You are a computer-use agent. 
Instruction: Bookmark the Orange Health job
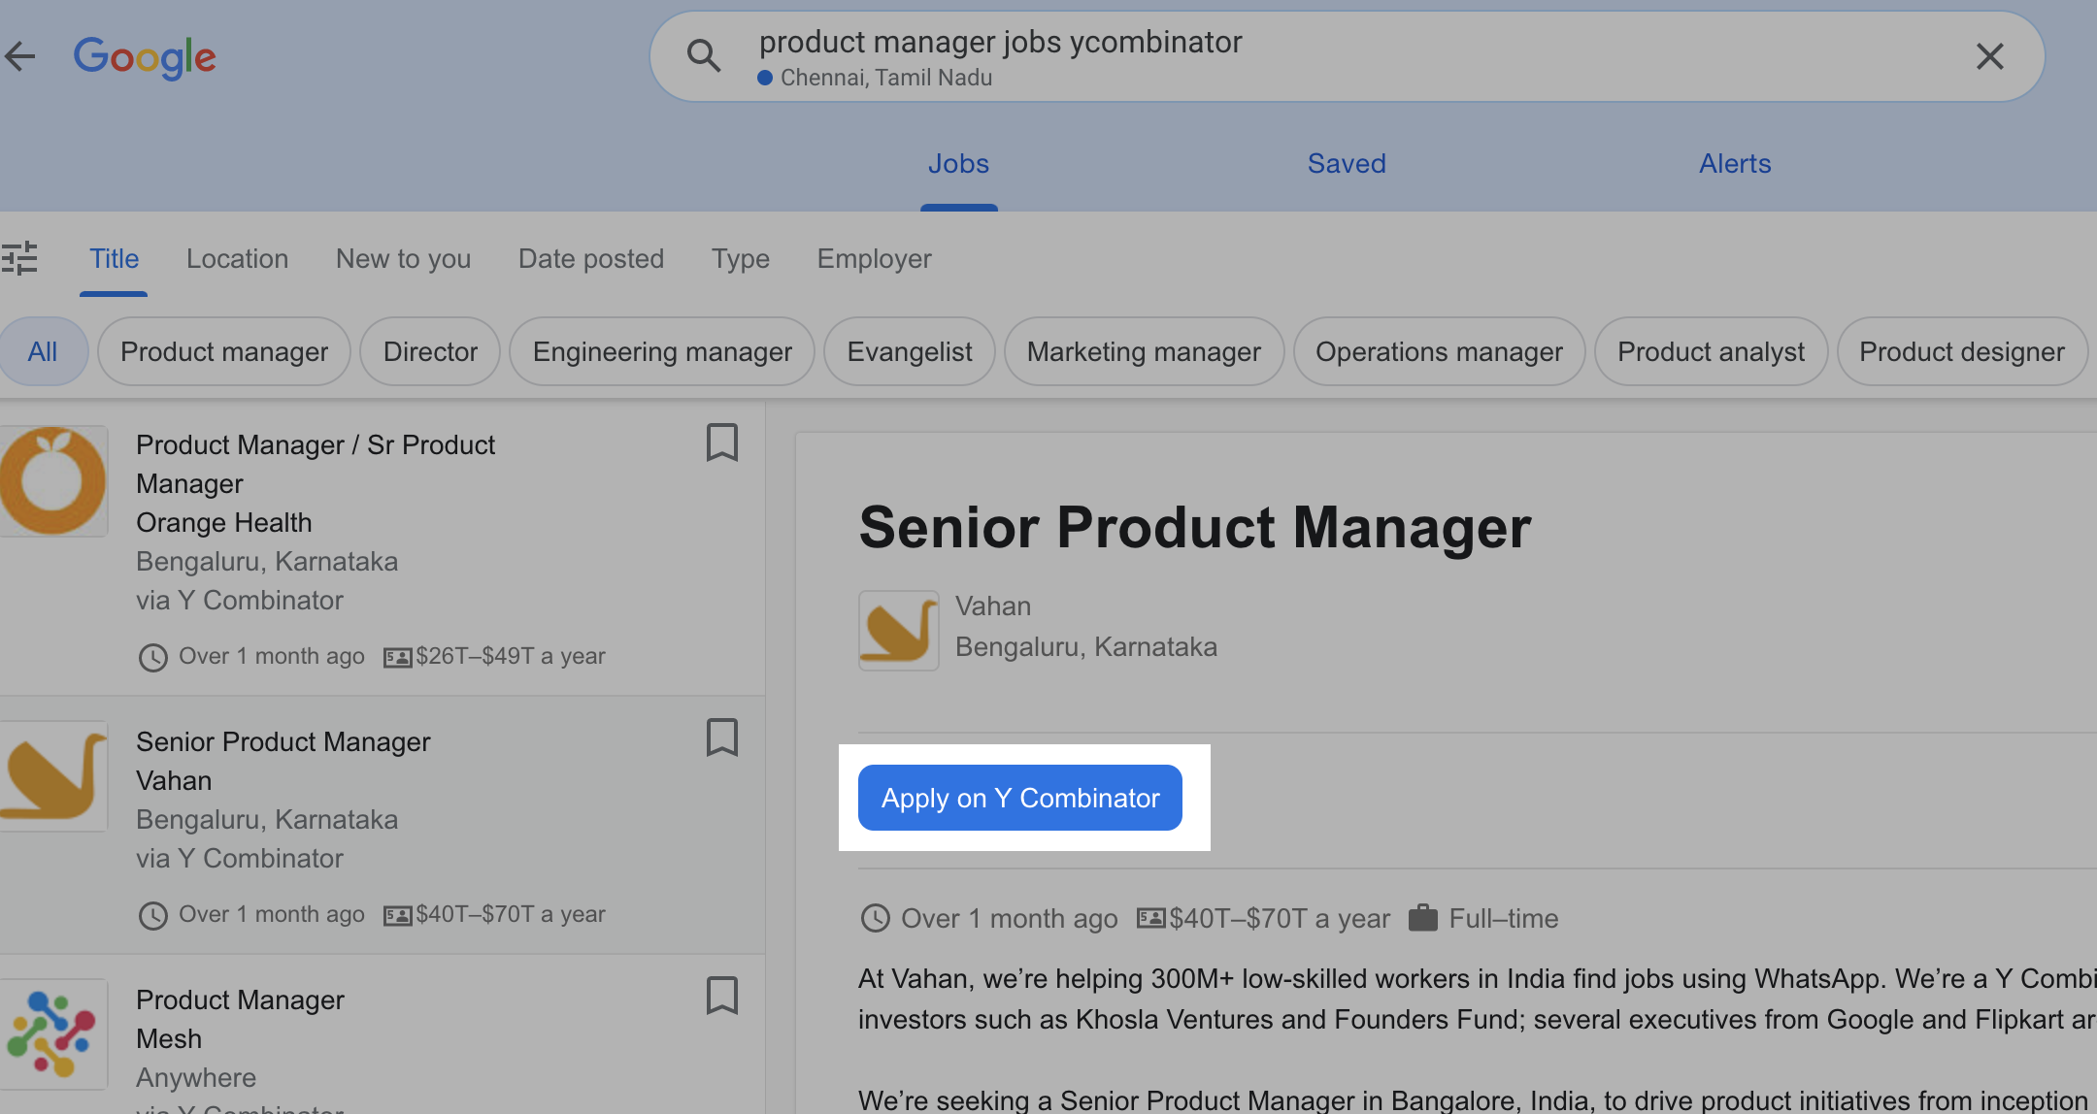[721, 442]
